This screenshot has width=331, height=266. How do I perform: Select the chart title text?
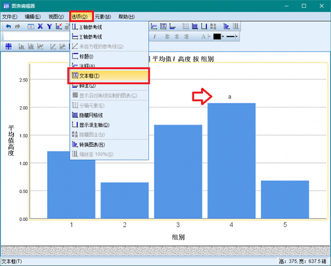click(181, 58)
